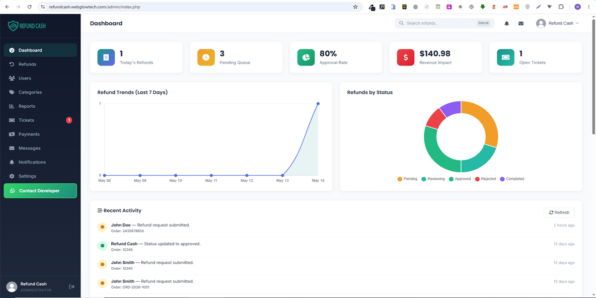Click the Revenue Impact dollar icon
The height and width of the screenshot is (298, 596).
tap(406, 58)
